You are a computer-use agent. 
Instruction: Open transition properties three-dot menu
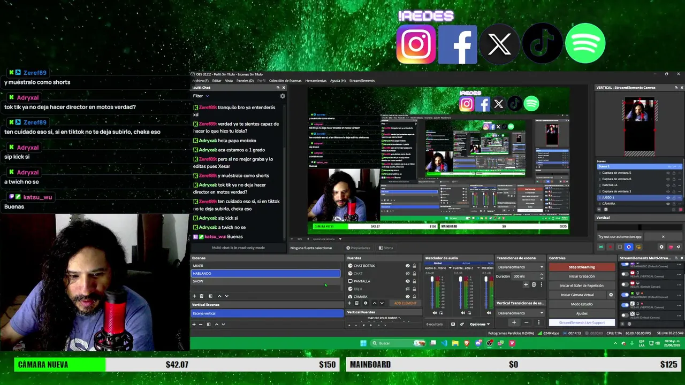coord(541,284)
